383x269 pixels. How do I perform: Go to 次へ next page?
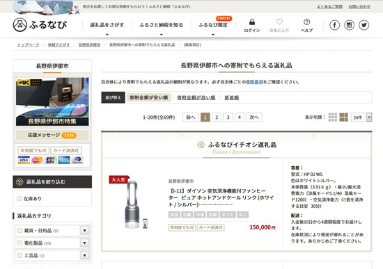pyautogui.click(x=253, y=117)
